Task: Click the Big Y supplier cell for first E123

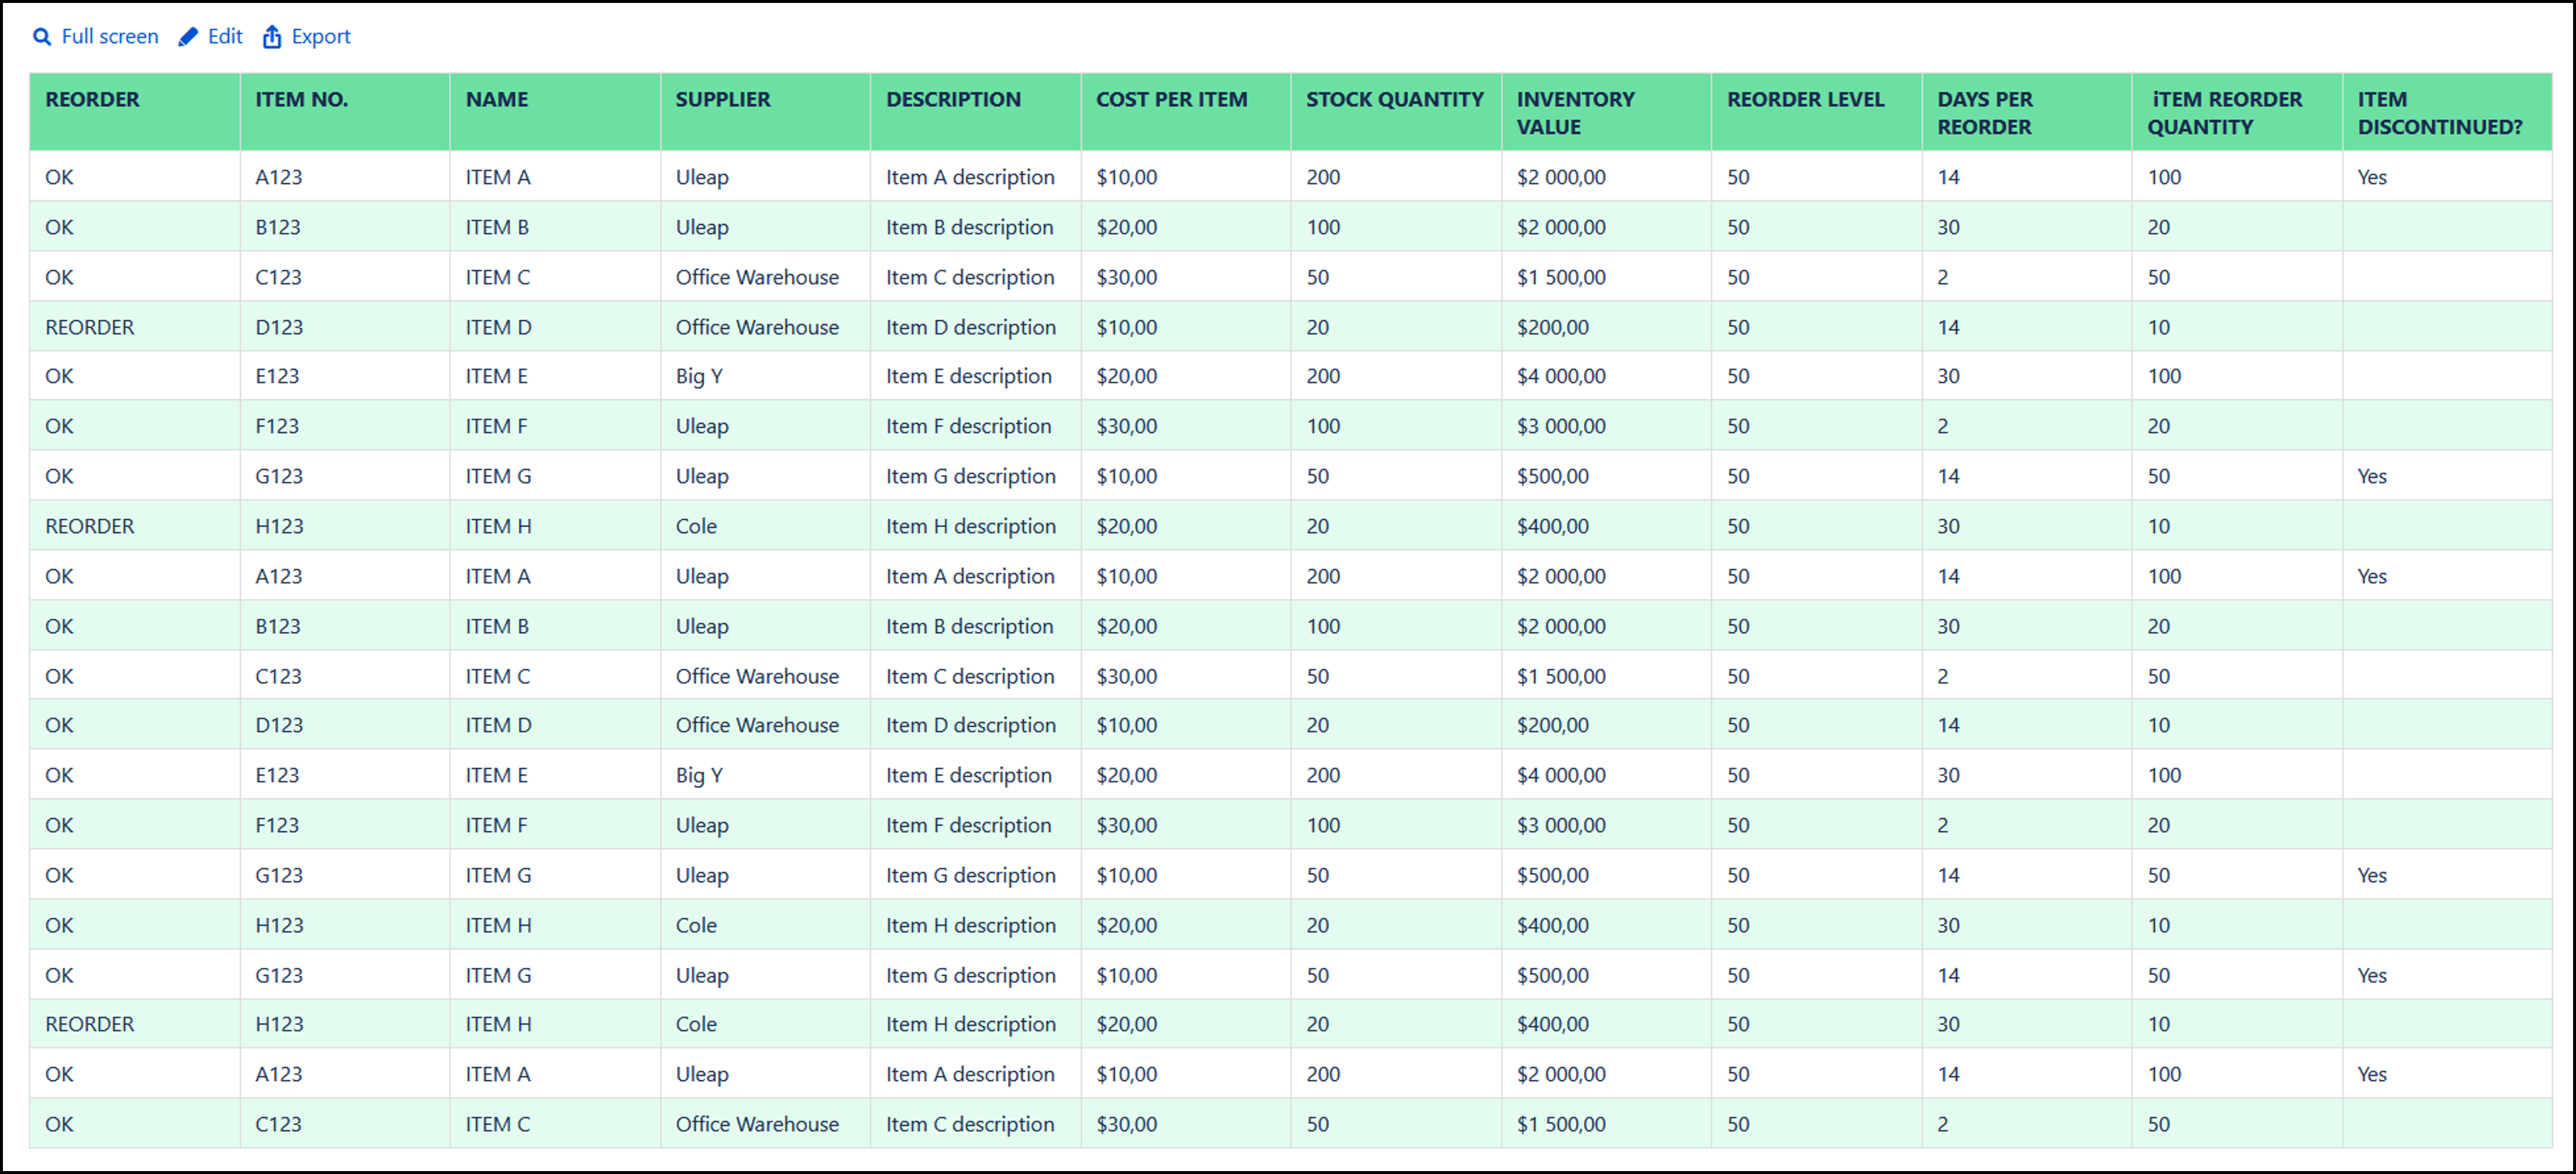Action: (699, 377)
